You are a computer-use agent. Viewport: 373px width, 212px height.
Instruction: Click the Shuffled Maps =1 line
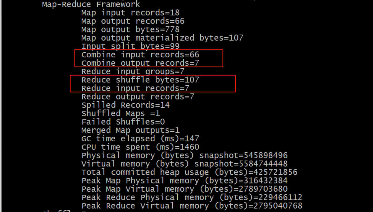[x=121, y=113]
